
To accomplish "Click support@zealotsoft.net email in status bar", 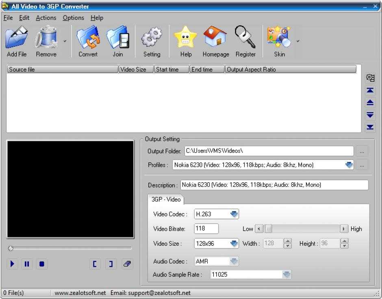I will [159, 293].
